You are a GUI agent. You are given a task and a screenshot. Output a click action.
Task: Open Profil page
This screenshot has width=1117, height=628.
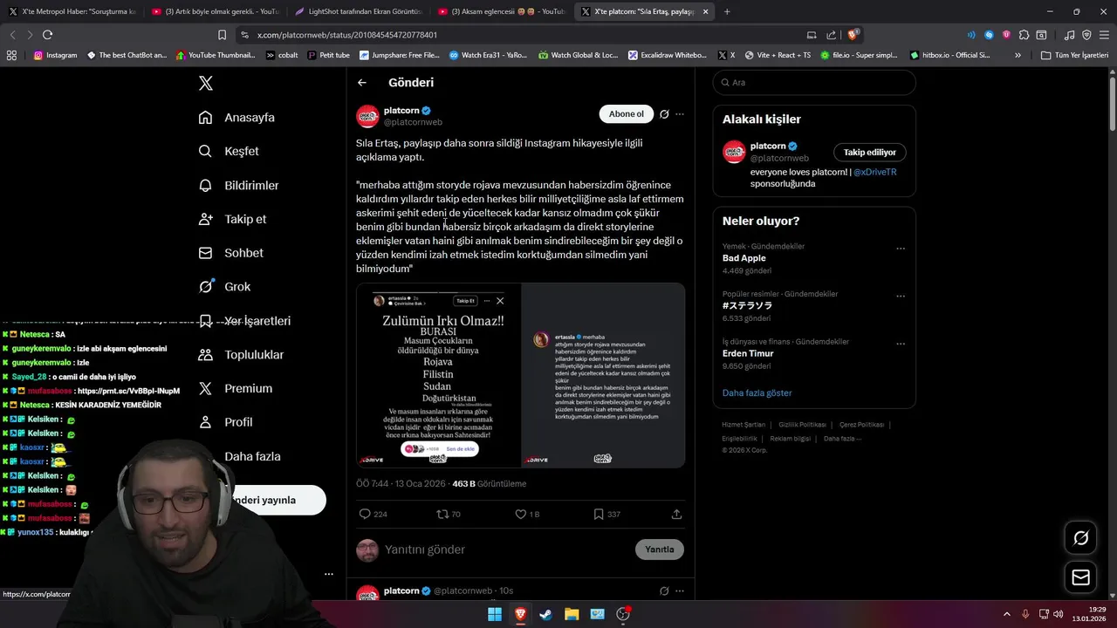tap(225, 422)
